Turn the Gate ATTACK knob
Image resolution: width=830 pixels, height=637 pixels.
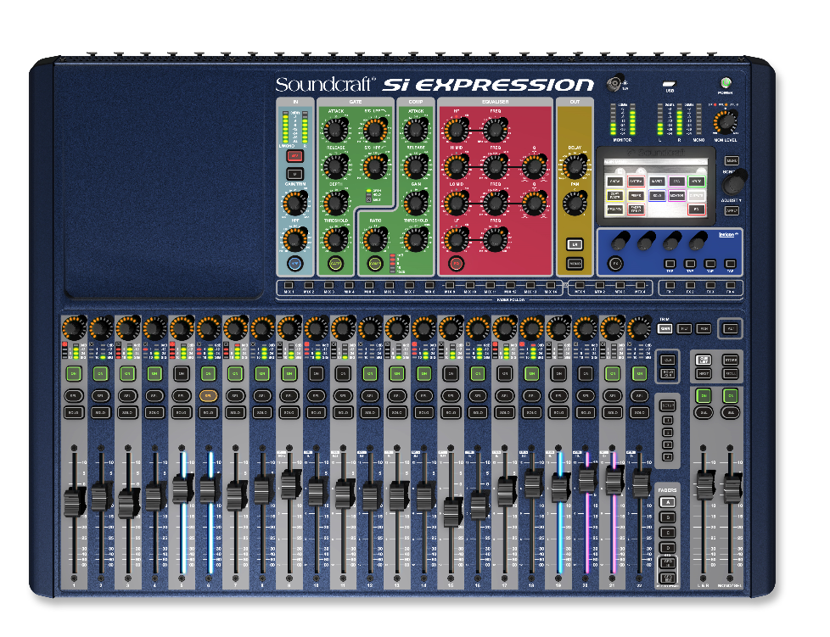pyautogui.click(x=335, y=129)
